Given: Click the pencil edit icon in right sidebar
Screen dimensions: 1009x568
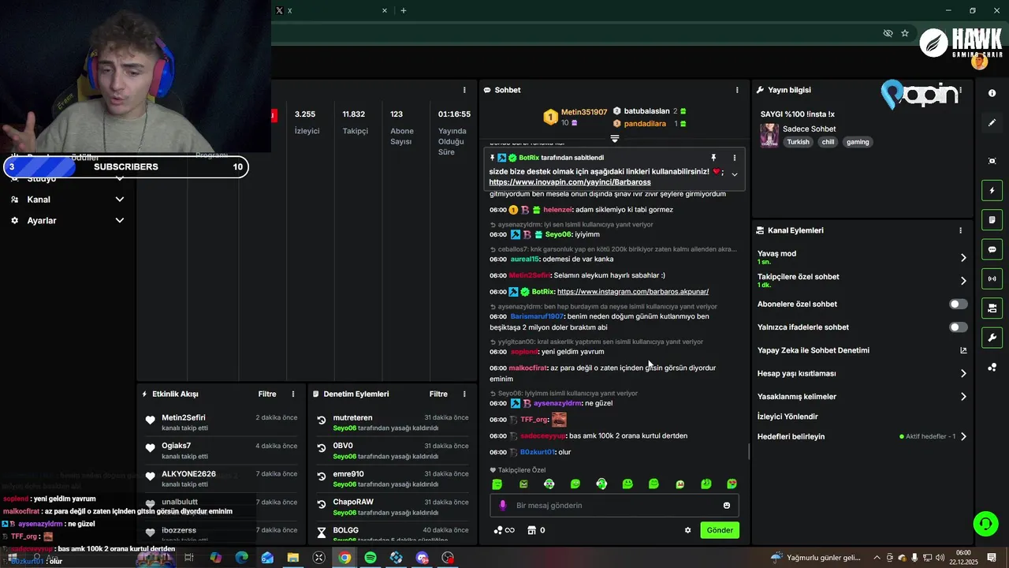Looking at the screenshot, I should pos(992,122).
